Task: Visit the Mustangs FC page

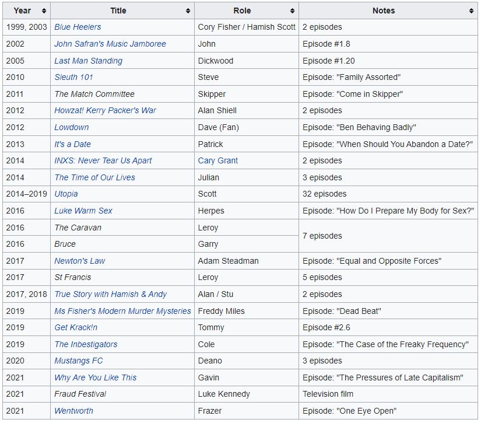Action: pos(79,361)
